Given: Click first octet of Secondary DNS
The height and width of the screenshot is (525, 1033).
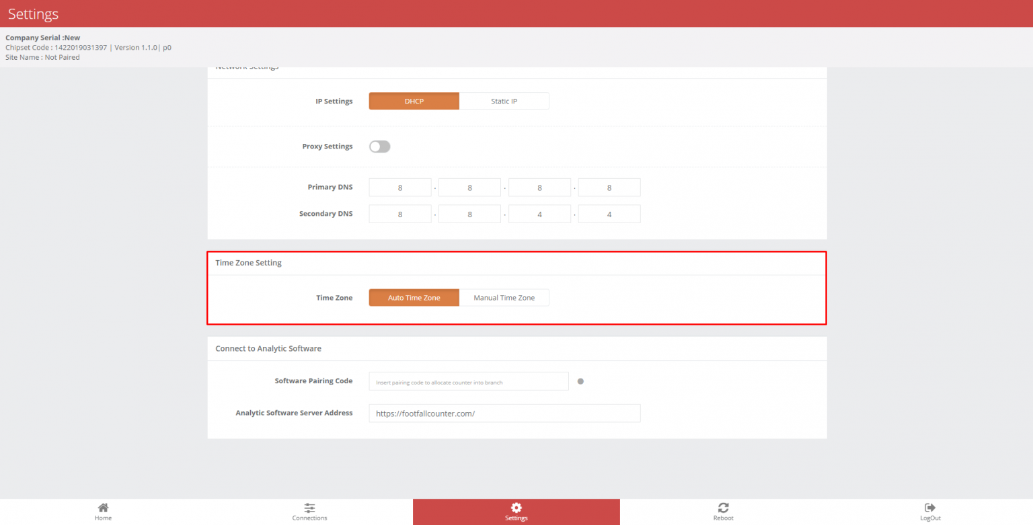Looking at the screenshot, I should [400, 214].
